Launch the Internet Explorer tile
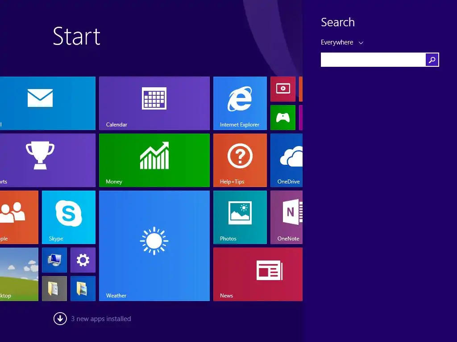 240,103
